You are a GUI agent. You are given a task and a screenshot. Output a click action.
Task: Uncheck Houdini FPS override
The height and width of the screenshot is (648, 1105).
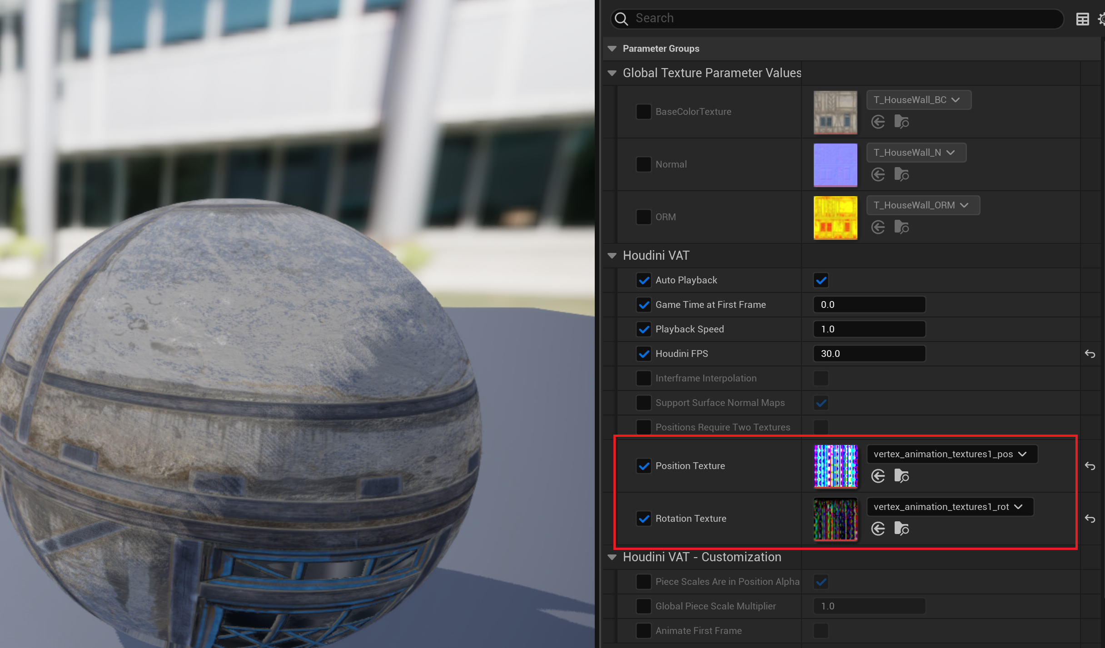[x=643, y=354]
